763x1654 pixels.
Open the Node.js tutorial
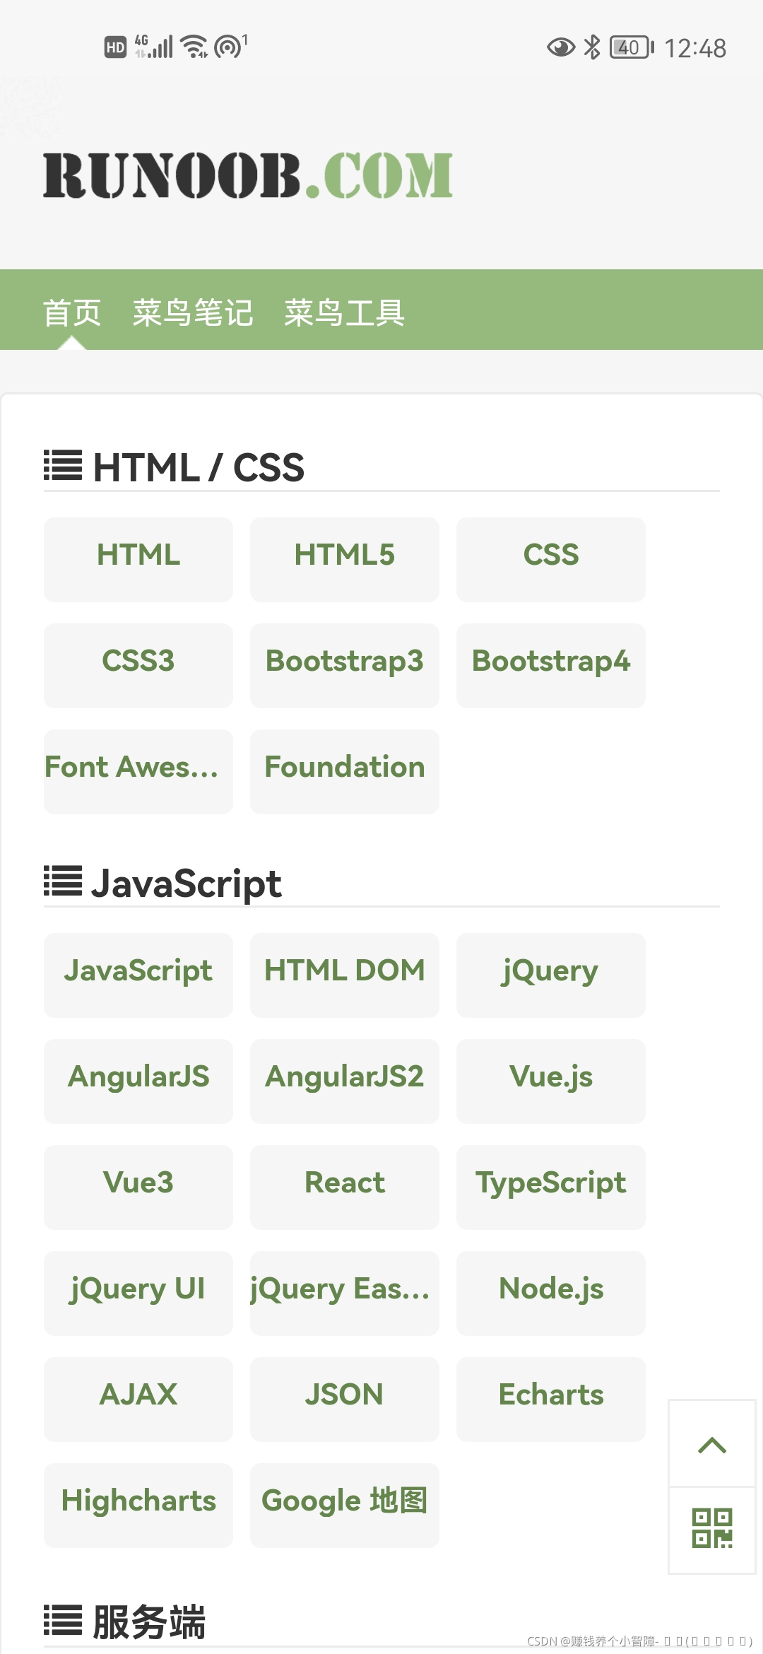point(551,1293)
